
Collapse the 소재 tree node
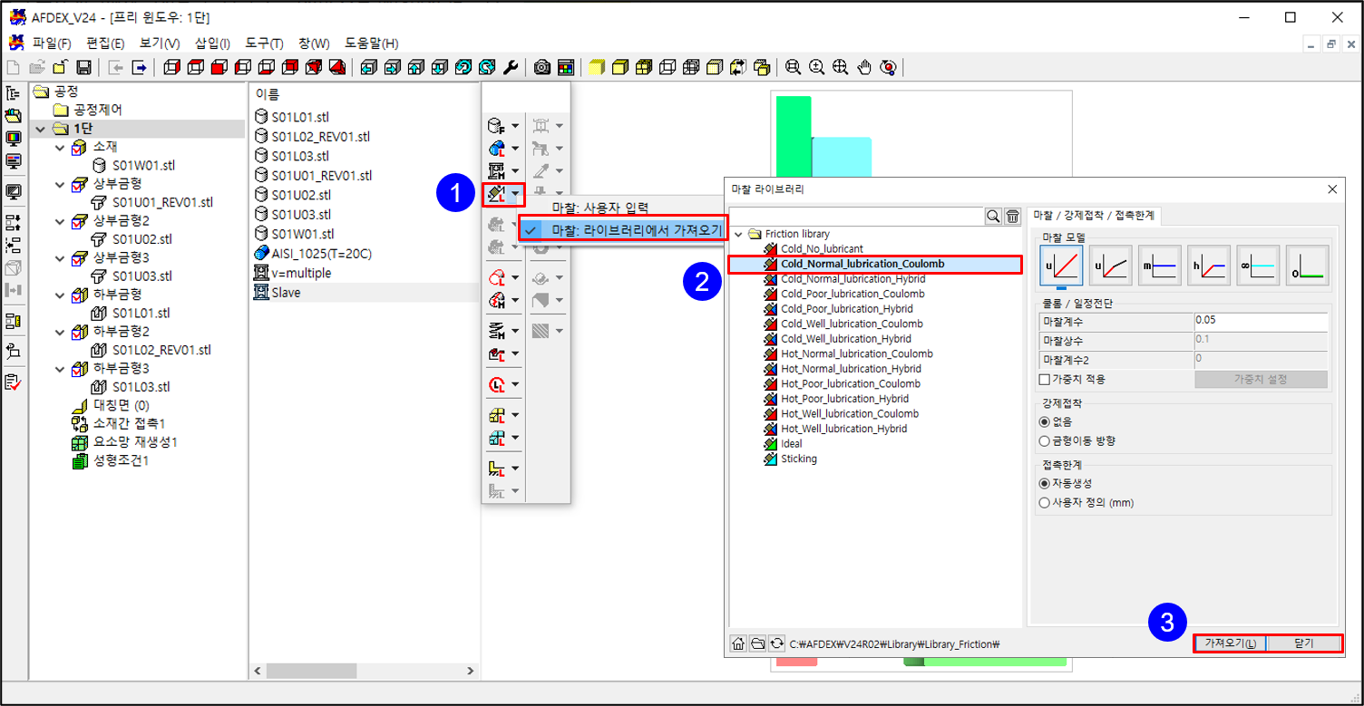60,148
